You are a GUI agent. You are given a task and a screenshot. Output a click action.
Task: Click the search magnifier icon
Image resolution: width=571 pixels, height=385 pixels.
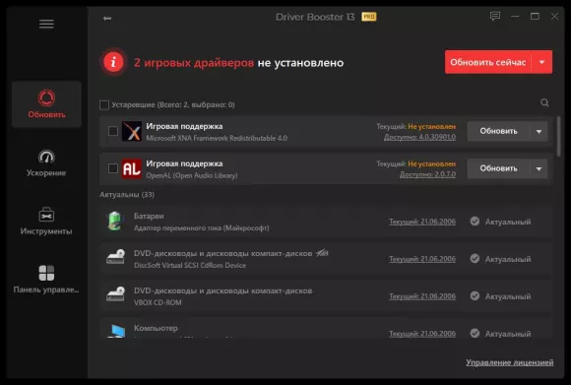click(544, 102)
